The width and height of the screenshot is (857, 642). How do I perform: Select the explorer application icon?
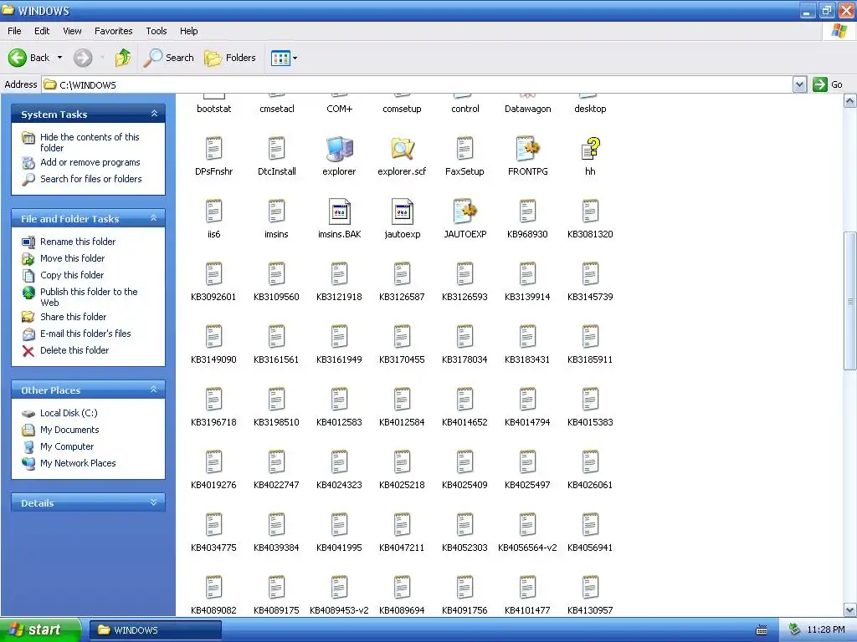click(x=339, y=149)
